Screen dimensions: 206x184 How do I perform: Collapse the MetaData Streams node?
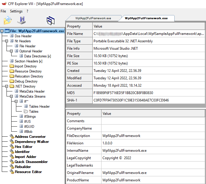12,96
